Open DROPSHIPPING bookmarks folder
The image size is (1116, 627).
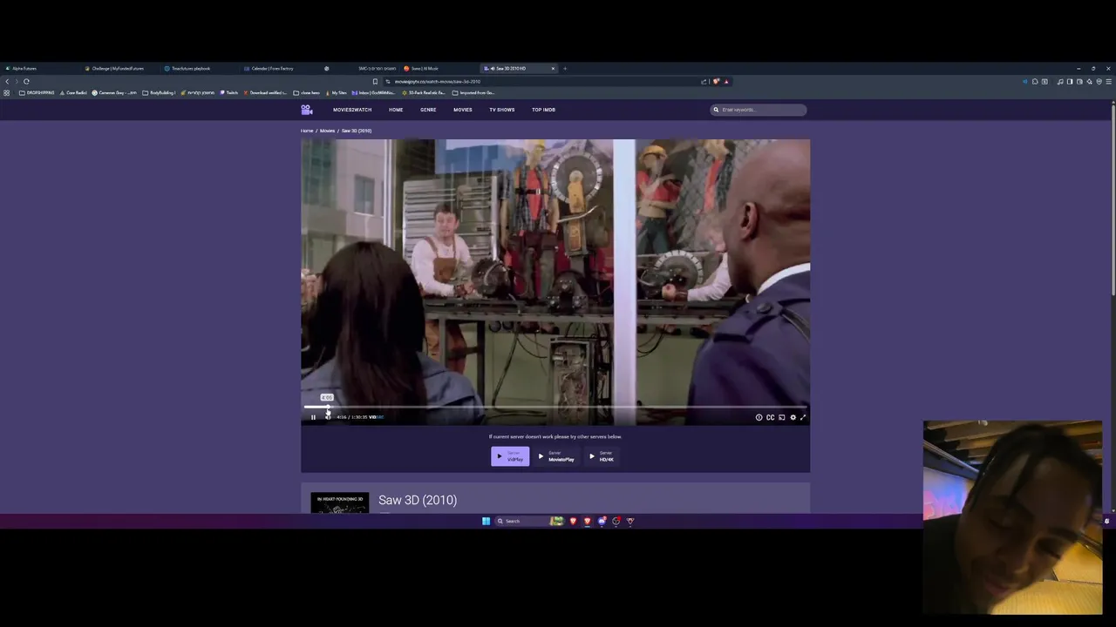coord(37,92)
